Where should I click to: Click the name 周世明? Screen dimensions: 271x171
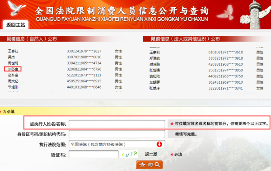(x=13, y=63)
